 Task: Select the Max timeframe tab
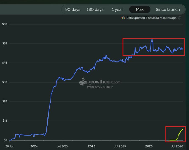[x=140, y=9]
